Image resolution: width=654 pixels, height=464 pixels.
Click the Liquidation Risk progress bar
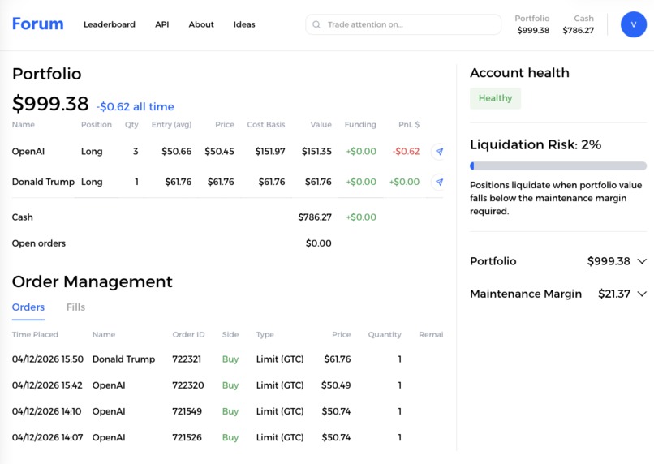click(558, 166)
